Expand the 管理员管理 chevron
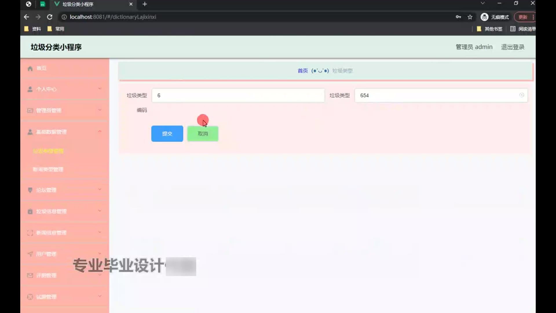This screenshot has width=556, height=313. (100, 110)
